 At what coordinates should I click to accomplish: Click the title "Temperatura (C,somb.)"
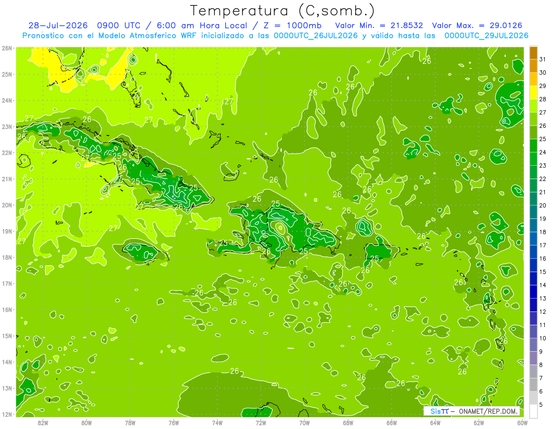(283, 11)
